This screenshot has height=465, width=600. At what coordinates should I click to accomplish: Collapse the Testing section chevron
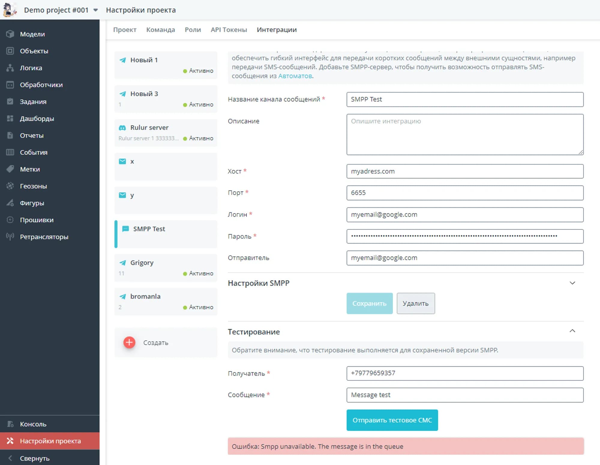[x=572, y=331]
